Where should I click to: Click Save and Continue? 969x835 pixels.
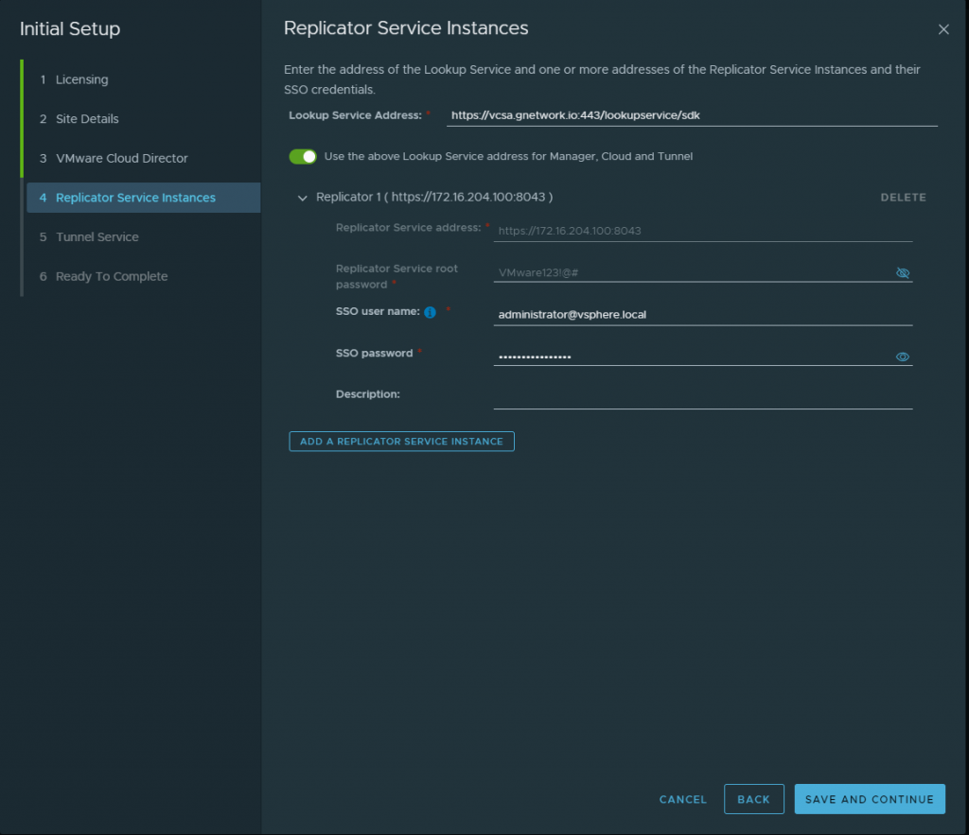point(870,799)
